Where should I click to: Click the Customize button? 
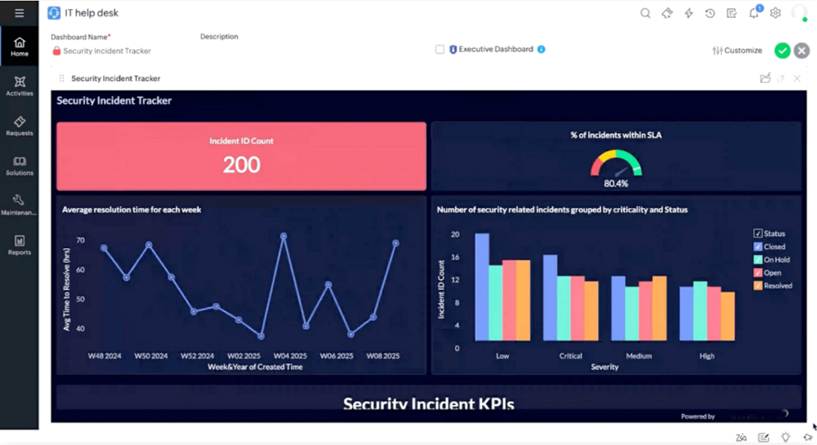(x=737, y=51)
